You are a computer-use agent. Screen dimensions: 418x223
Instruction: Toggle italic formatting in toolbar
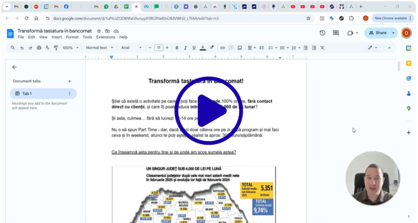click(185, 48)
